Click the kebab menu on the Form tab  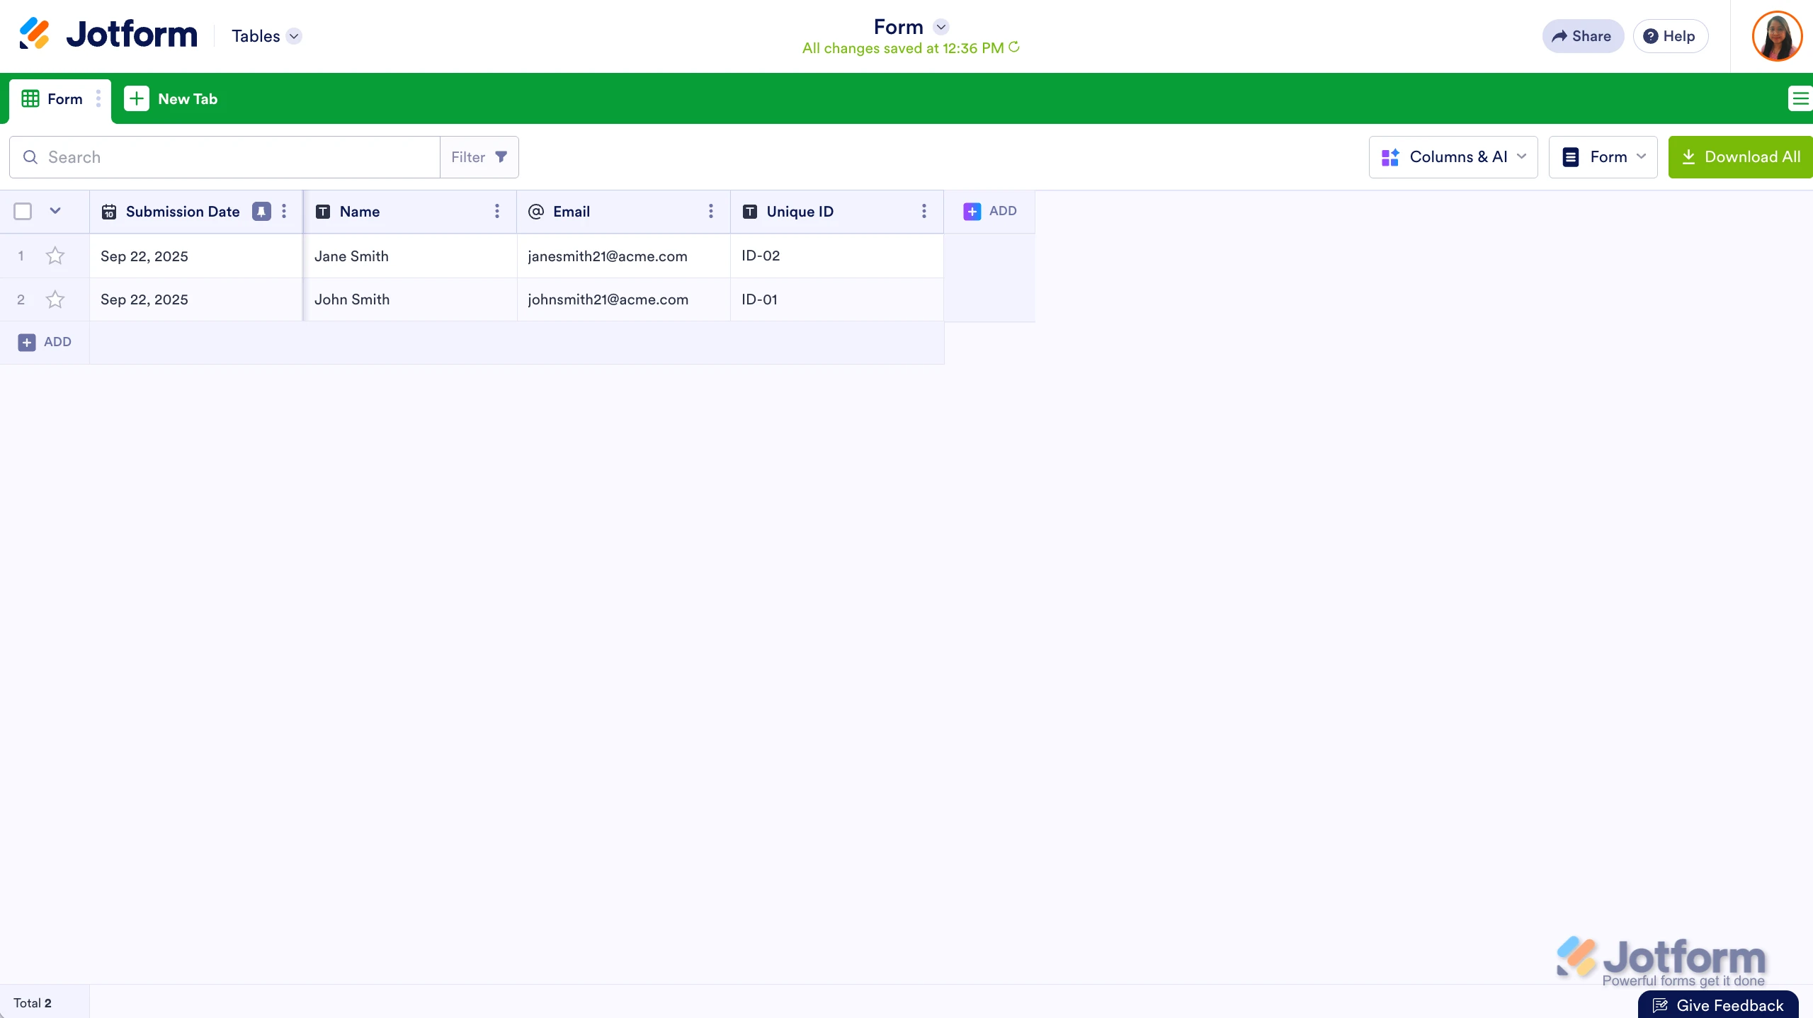(x=98, y=99)
